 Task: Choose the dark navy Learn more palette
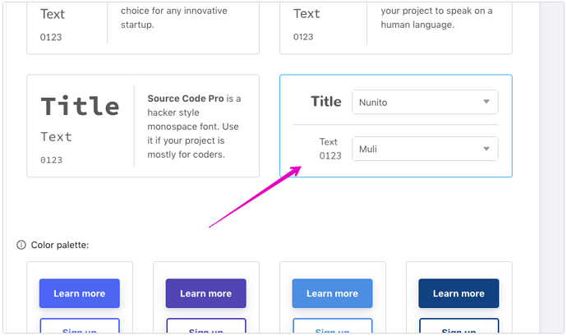[459, 293]
